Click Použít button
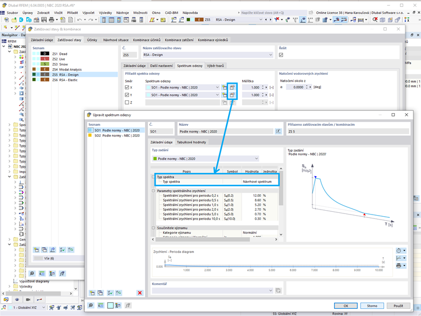The image size is (421, 316). tap(398, 306)
